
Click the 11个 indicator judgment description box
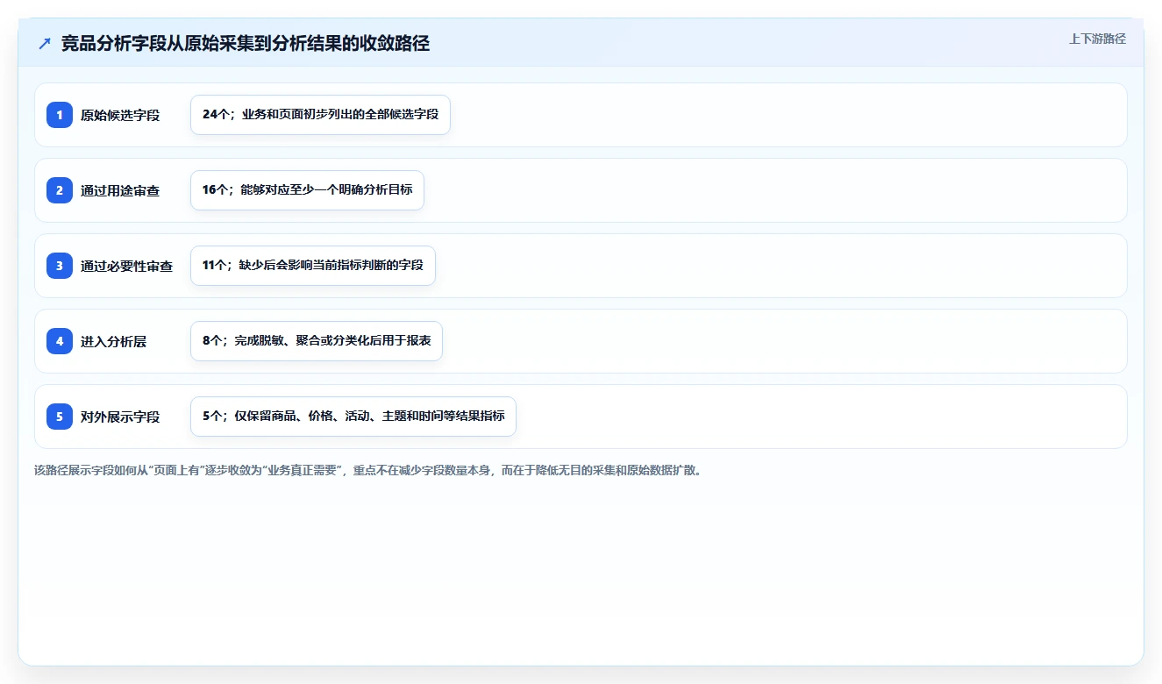(313, 266)
